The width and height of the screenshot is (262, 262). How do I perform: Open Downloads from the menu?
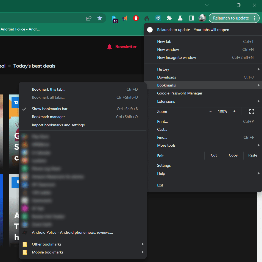click(x=166, y=77)
